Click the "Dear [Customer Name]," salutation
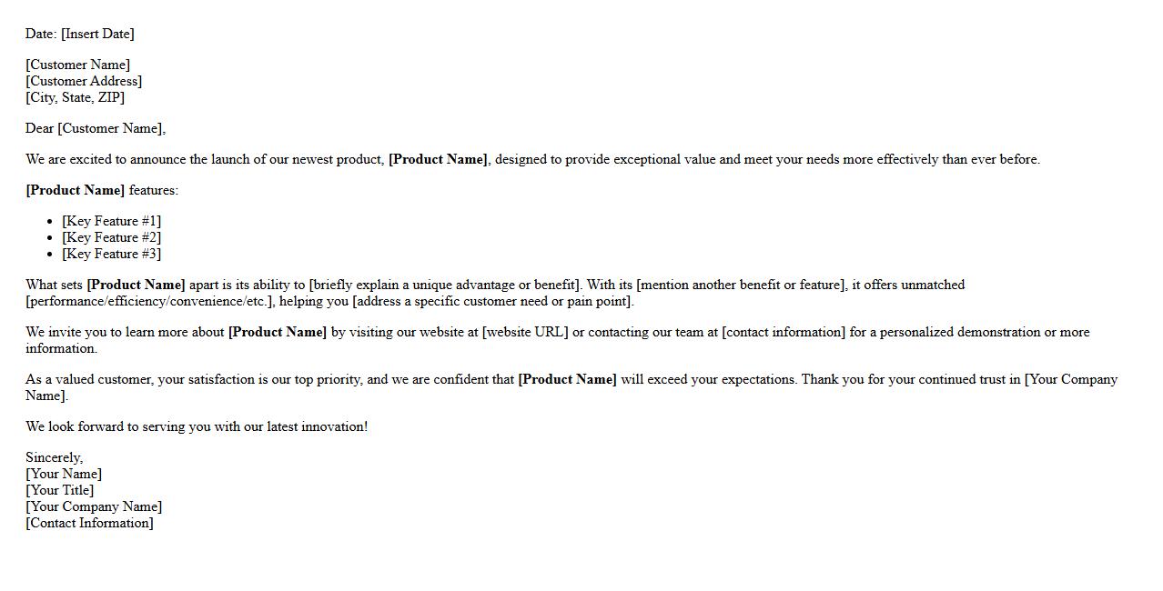This screenshot has height=591, width=1163. coord(96,128)
